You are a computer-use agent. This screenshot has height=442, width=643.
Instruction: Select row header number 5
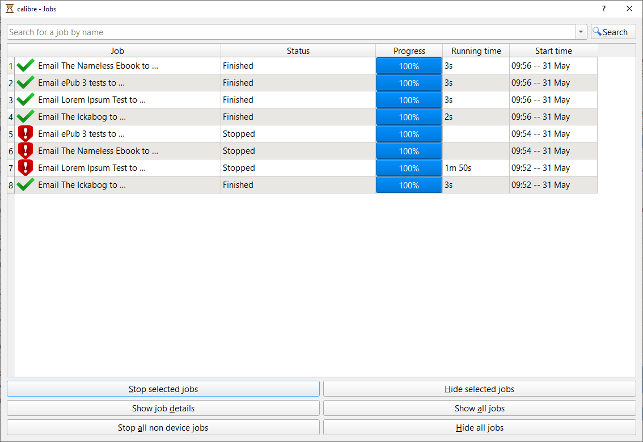point(11,134)
